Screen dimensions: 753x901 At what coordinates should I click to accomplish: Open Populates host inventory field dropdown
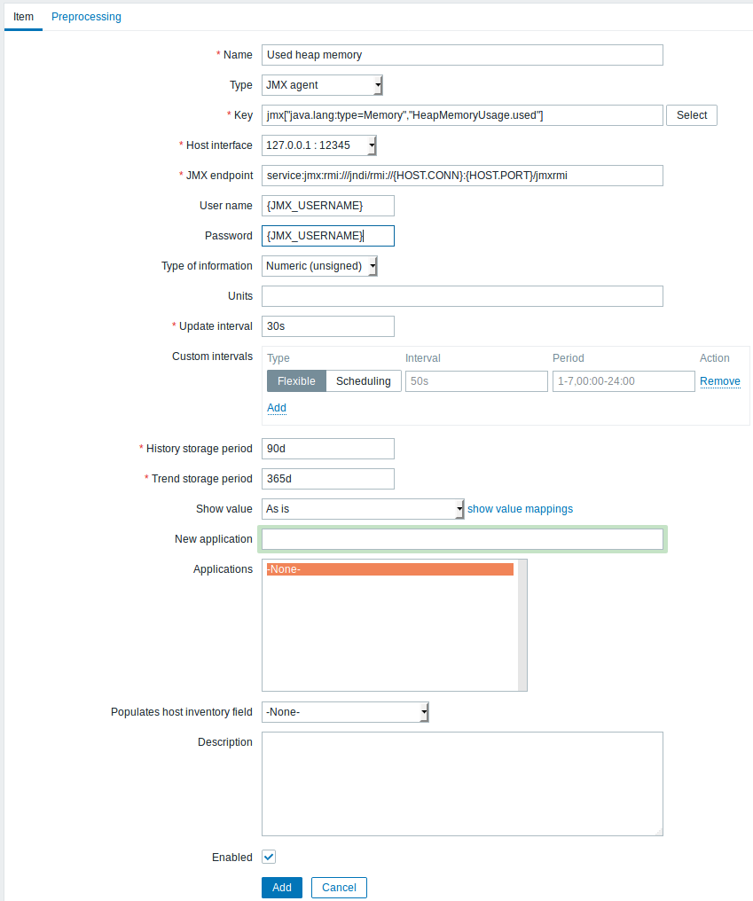[x=345, y=712]
